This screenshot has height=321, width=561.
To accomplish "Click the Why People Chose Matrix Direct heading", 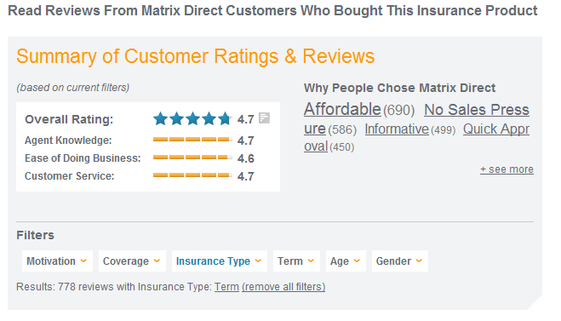I will (399, 88).
